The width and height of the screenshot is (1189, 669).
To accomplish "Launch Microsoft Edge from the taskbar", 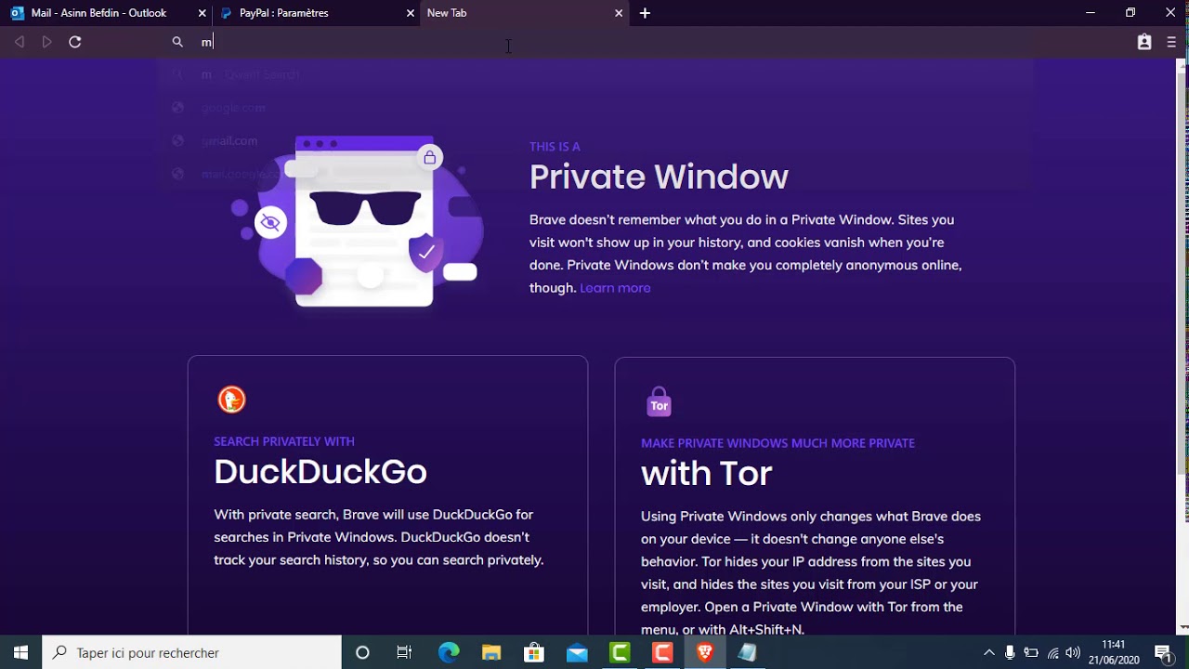I will point(449,652).
